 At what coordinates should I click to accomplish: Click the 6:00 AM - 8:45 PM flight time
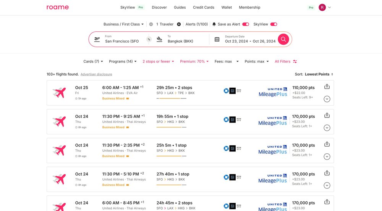(121, 203)
